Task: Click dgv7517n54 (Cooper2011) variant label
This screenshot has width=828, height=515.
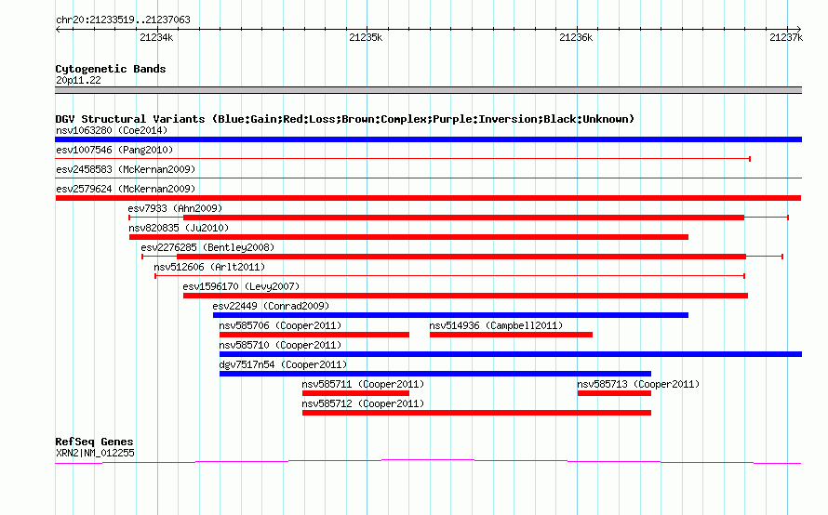Action: pos(283,364)
